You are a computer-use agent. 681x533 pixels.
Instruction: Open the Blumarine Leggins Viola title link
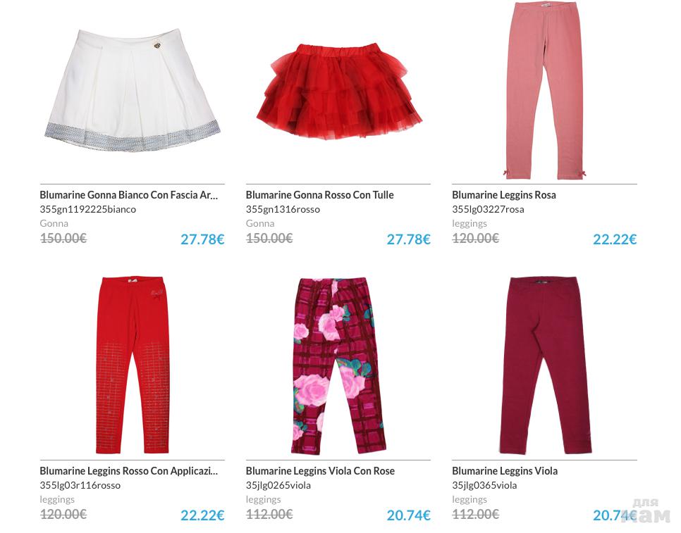505,470
